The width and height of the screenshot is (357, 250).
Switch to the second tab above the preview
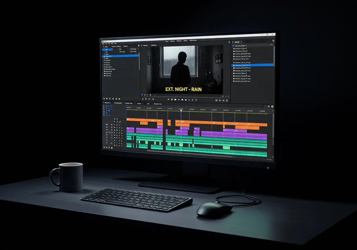[154, 45]
